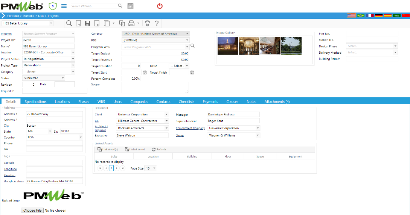410x215 pixels.
Task: Open the tower among trees gallery thumbnail
Action: 291,45
